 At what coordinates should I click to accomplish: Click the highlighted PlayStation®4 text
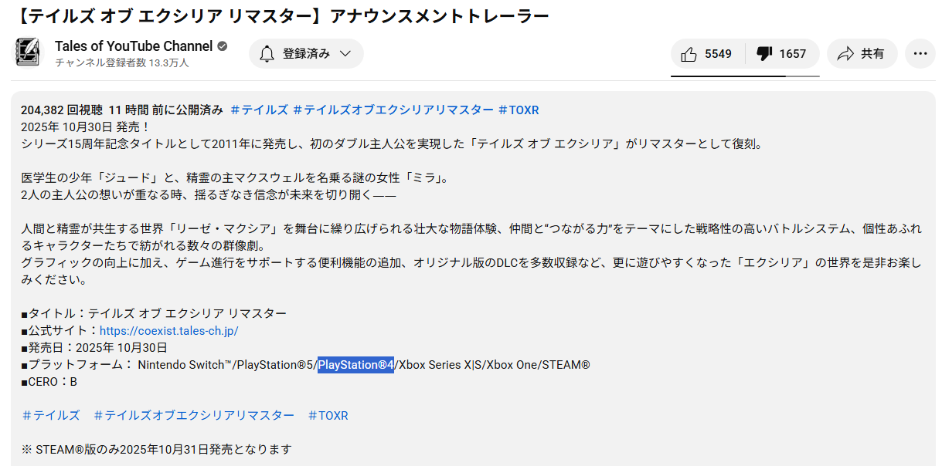[356, 364]
